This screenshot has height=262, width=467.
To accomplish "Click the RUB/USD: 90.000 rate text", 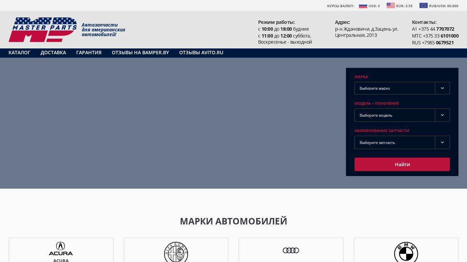I will click(444, 6).
